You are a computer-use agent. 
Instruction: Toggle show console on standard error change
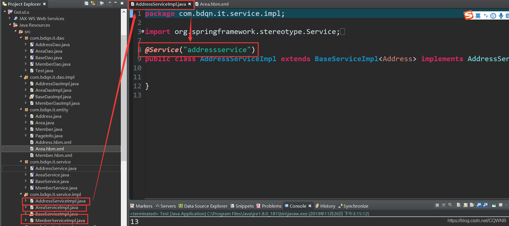[486, 205]
